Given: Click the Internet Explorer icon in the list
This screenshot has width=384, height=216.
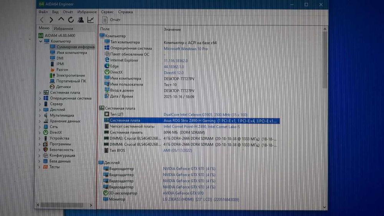Looking at the screenshot, I should point(107,60).
